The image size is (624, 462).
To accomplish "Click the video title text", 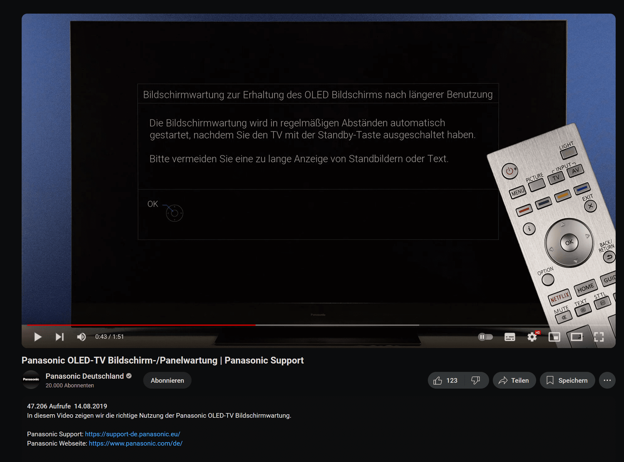I will coord(163,360).
